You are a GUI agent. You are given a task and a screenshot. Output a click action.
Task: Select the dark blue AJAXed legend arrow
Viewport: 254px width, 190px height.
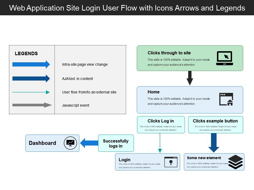(31, 79)
